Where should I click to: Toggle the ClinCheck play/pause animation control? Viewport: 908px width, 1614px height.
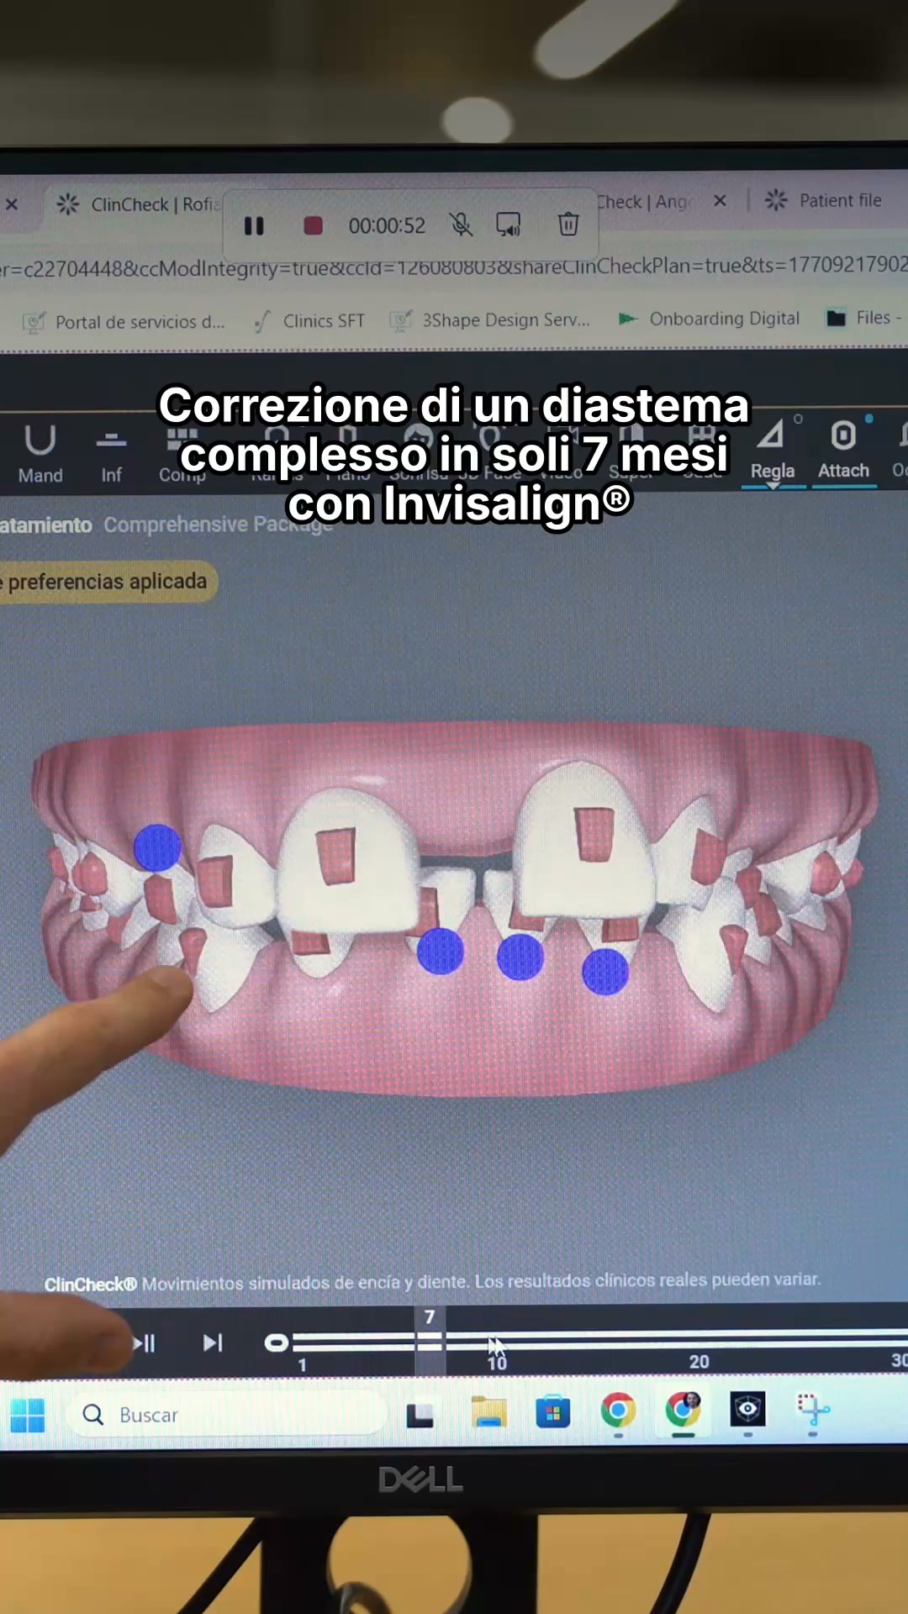click(144, 1343)
